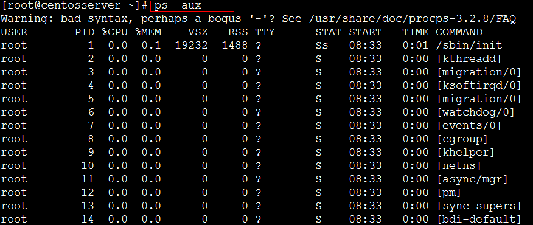Click the TIME value '0:01'
The height and width of the screenshot is (225, 533).
pos(416,46)
